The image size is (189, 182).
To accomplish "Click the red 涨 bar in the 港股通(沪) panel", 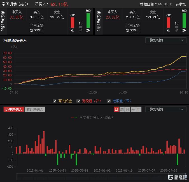I will coord(73,23).
